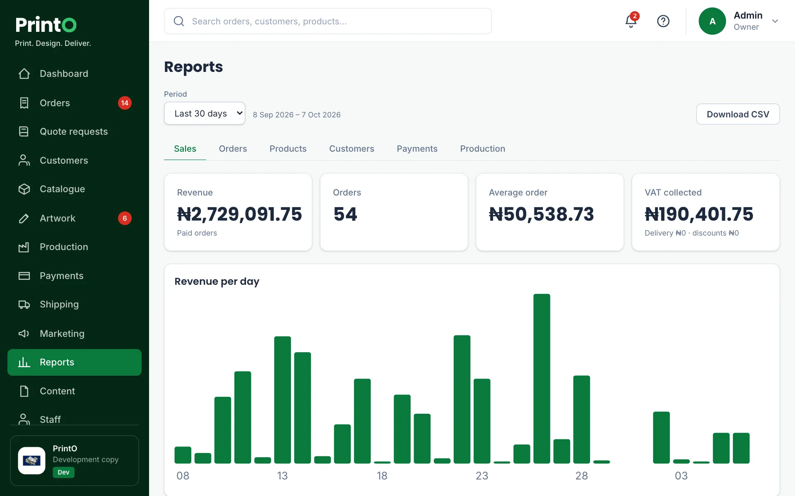The width and height of the screenshot is (795, 496).
Task: Click the Orders badge showing 14
Action: 125,103
